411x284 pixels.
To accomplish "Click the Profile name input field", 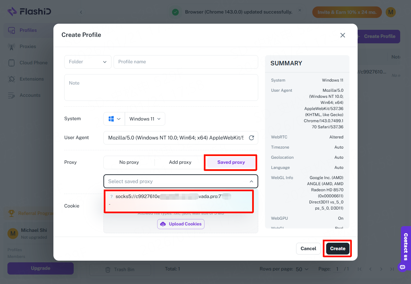I will (186, 62).
